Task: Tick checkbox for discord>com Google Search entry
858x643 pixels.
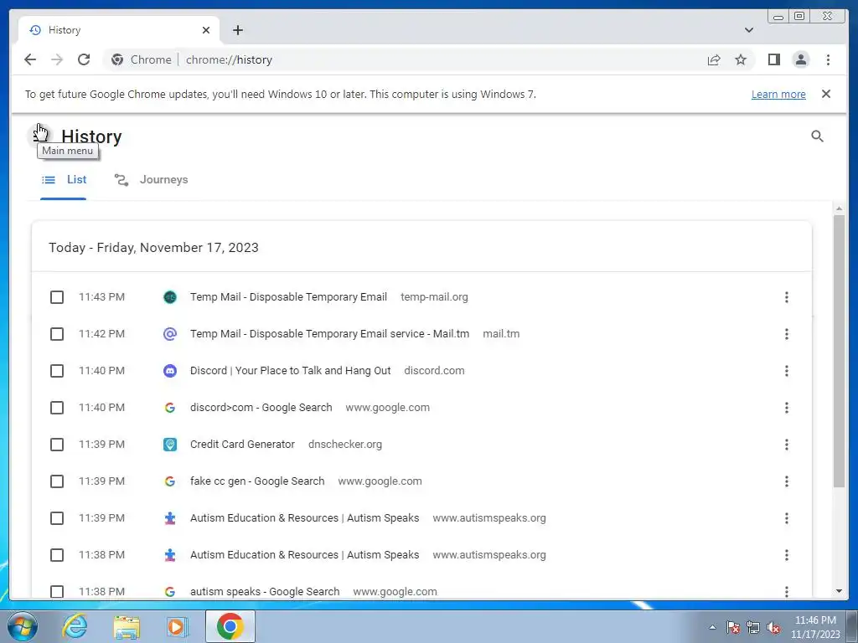Action: click(57, 408)
